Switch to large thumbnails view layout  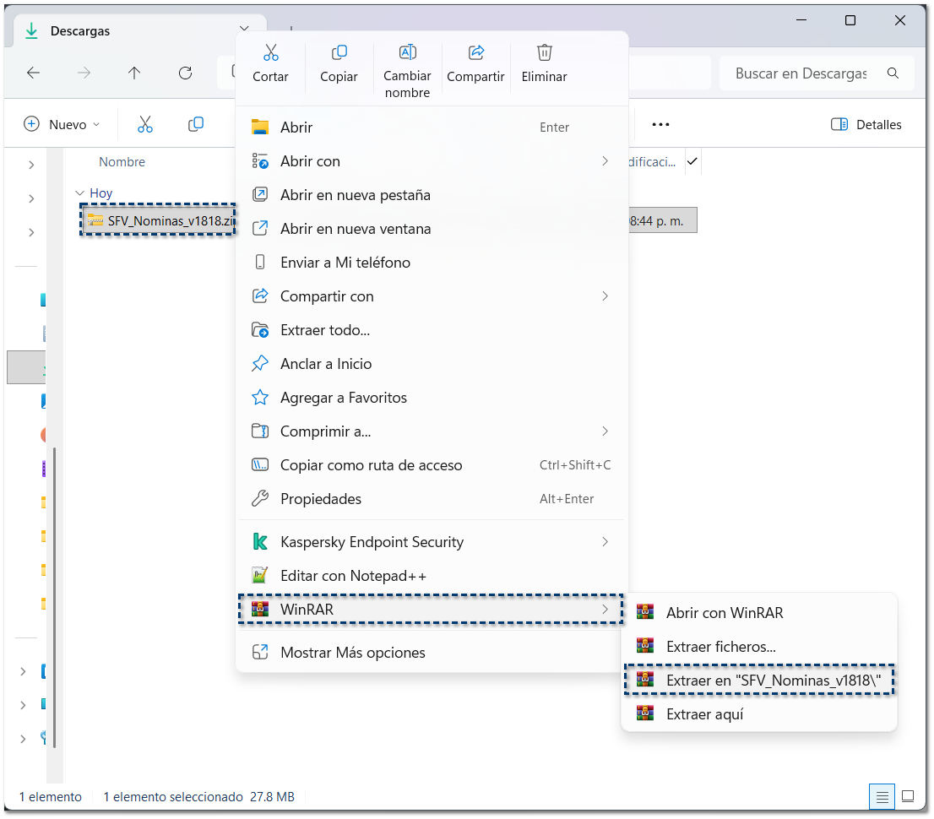pyautogui.click(x=908, y=796)
